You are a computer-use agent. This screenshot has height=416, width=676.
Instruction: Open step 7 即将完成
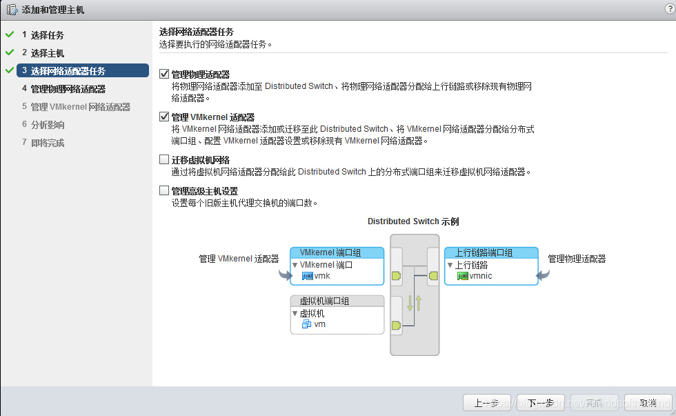43,143
